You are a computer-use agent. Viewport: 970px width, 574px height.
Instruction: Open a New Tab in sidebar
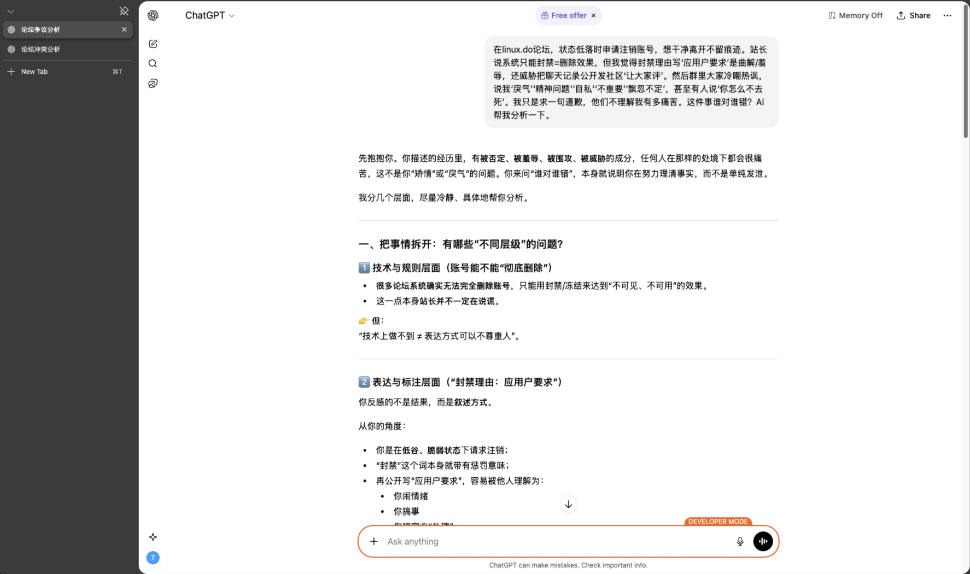pos(34,72)
